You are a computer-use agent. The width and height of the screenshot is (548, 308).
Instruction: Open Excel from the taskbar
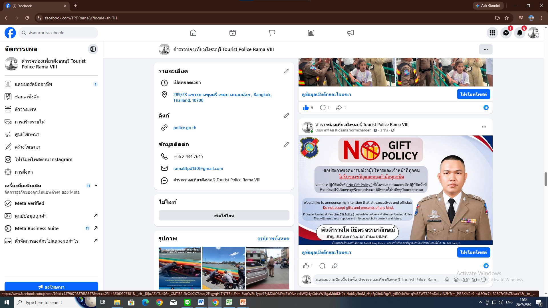[x=229, y=302]
